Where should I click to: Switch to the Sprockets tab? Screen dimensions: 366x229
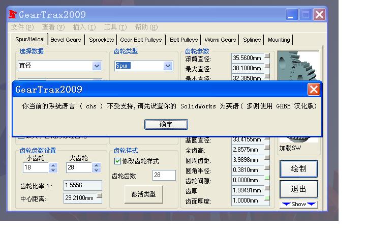click(x=101, y=40)
